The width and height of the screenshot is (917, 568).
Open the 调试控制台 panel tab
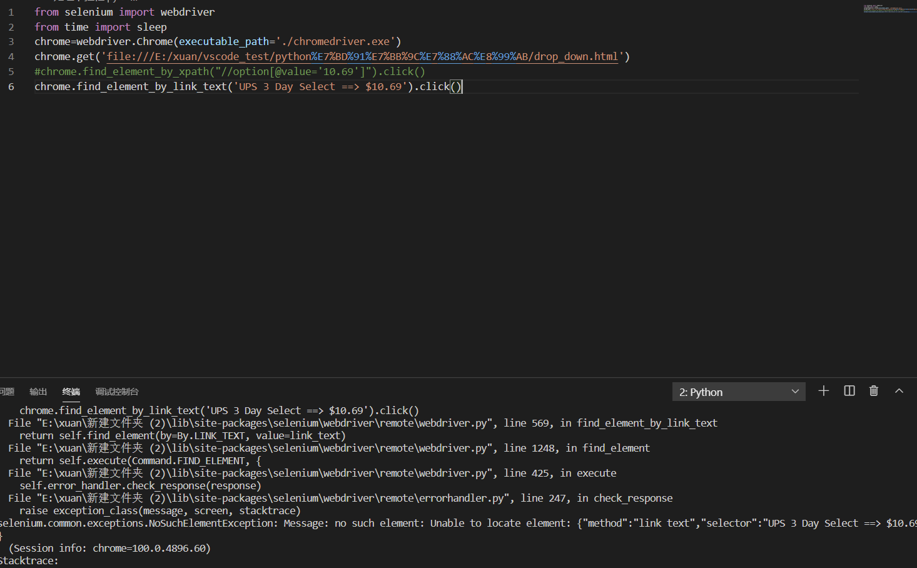(x=117, y=392)
